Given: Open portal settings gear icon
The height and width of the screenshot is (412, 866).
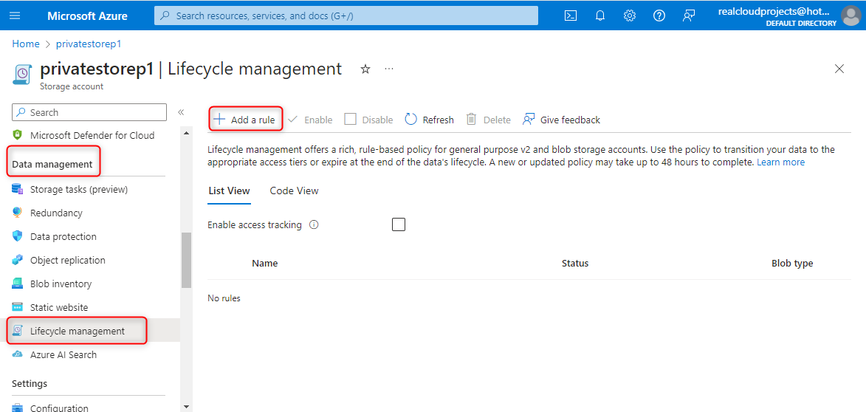Looking at the screenshot, I should [630, 16].
